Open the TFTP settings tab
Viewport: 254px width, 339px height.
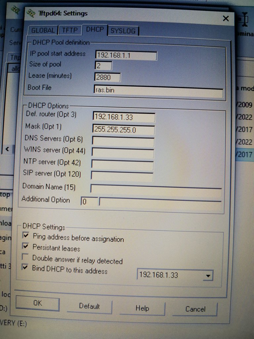[70, 30]
